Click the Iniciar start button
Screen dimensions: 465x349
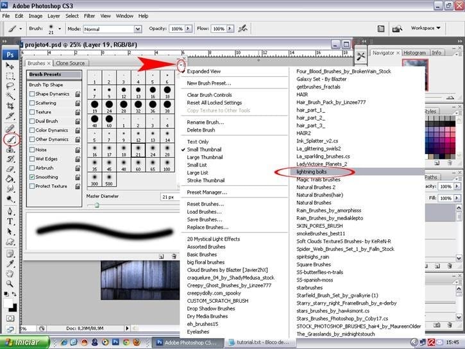(24, 342)
